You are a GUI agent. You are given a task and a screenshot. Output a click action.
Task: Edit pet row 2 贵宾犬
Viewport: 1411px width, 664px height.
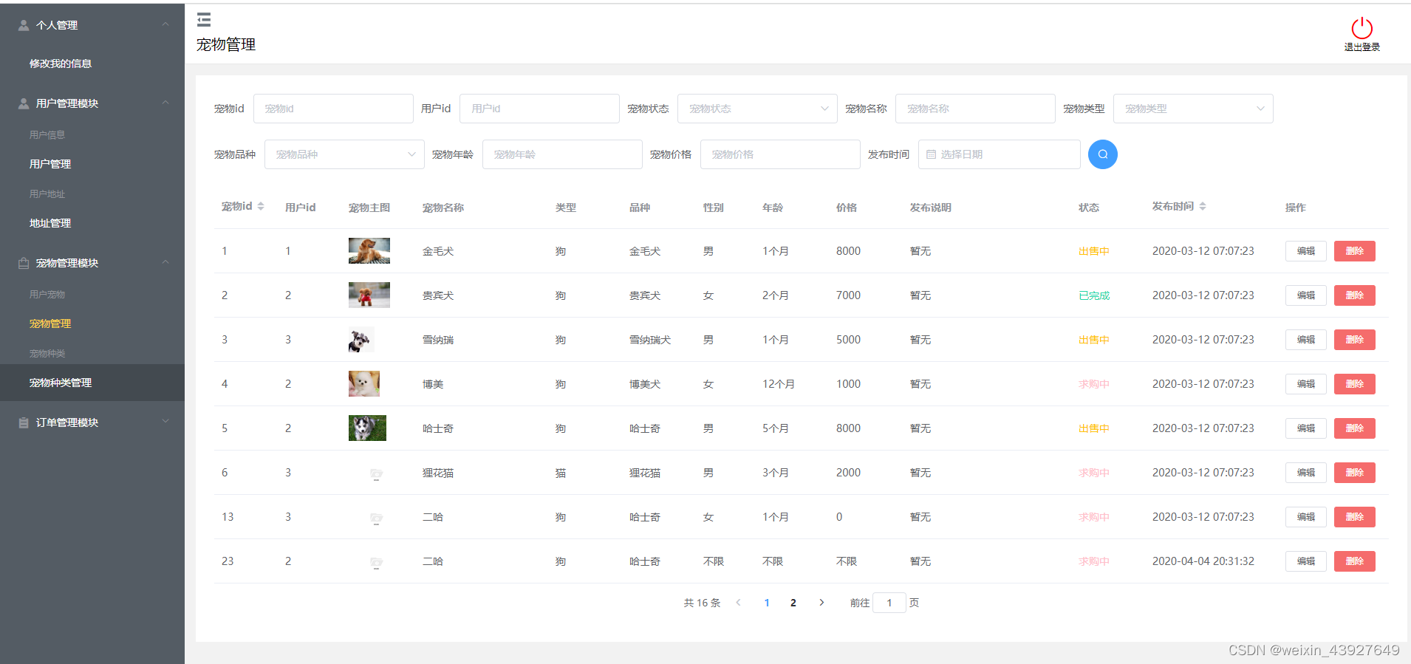point(1305,295)
